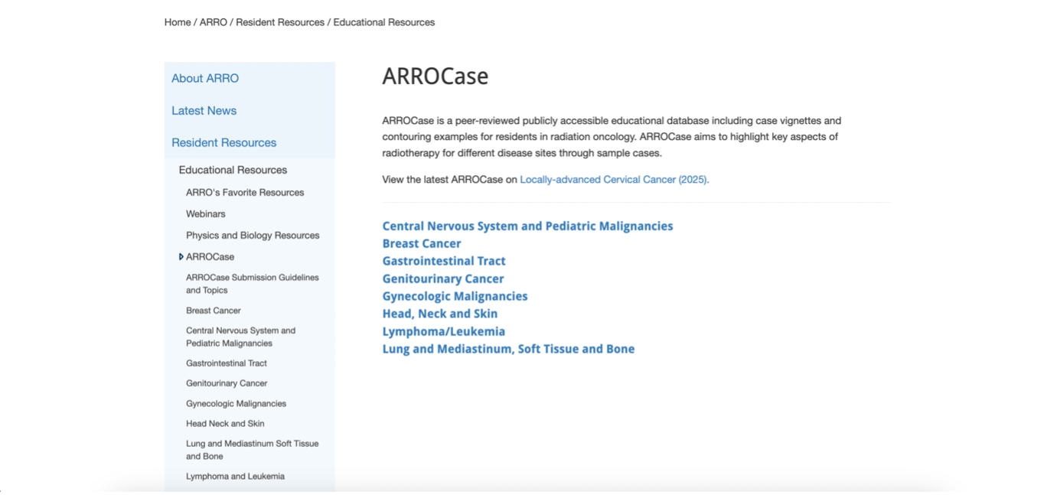This screenshot has width=1057, height=495.
Task: Open Lung and Mediastinum, Soft Tissue and Bone link
Action: point(508,350)
